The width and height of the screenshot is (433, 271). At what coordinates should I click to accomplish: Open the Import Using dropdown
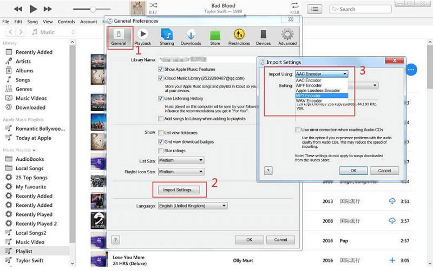tap(322, 74)
